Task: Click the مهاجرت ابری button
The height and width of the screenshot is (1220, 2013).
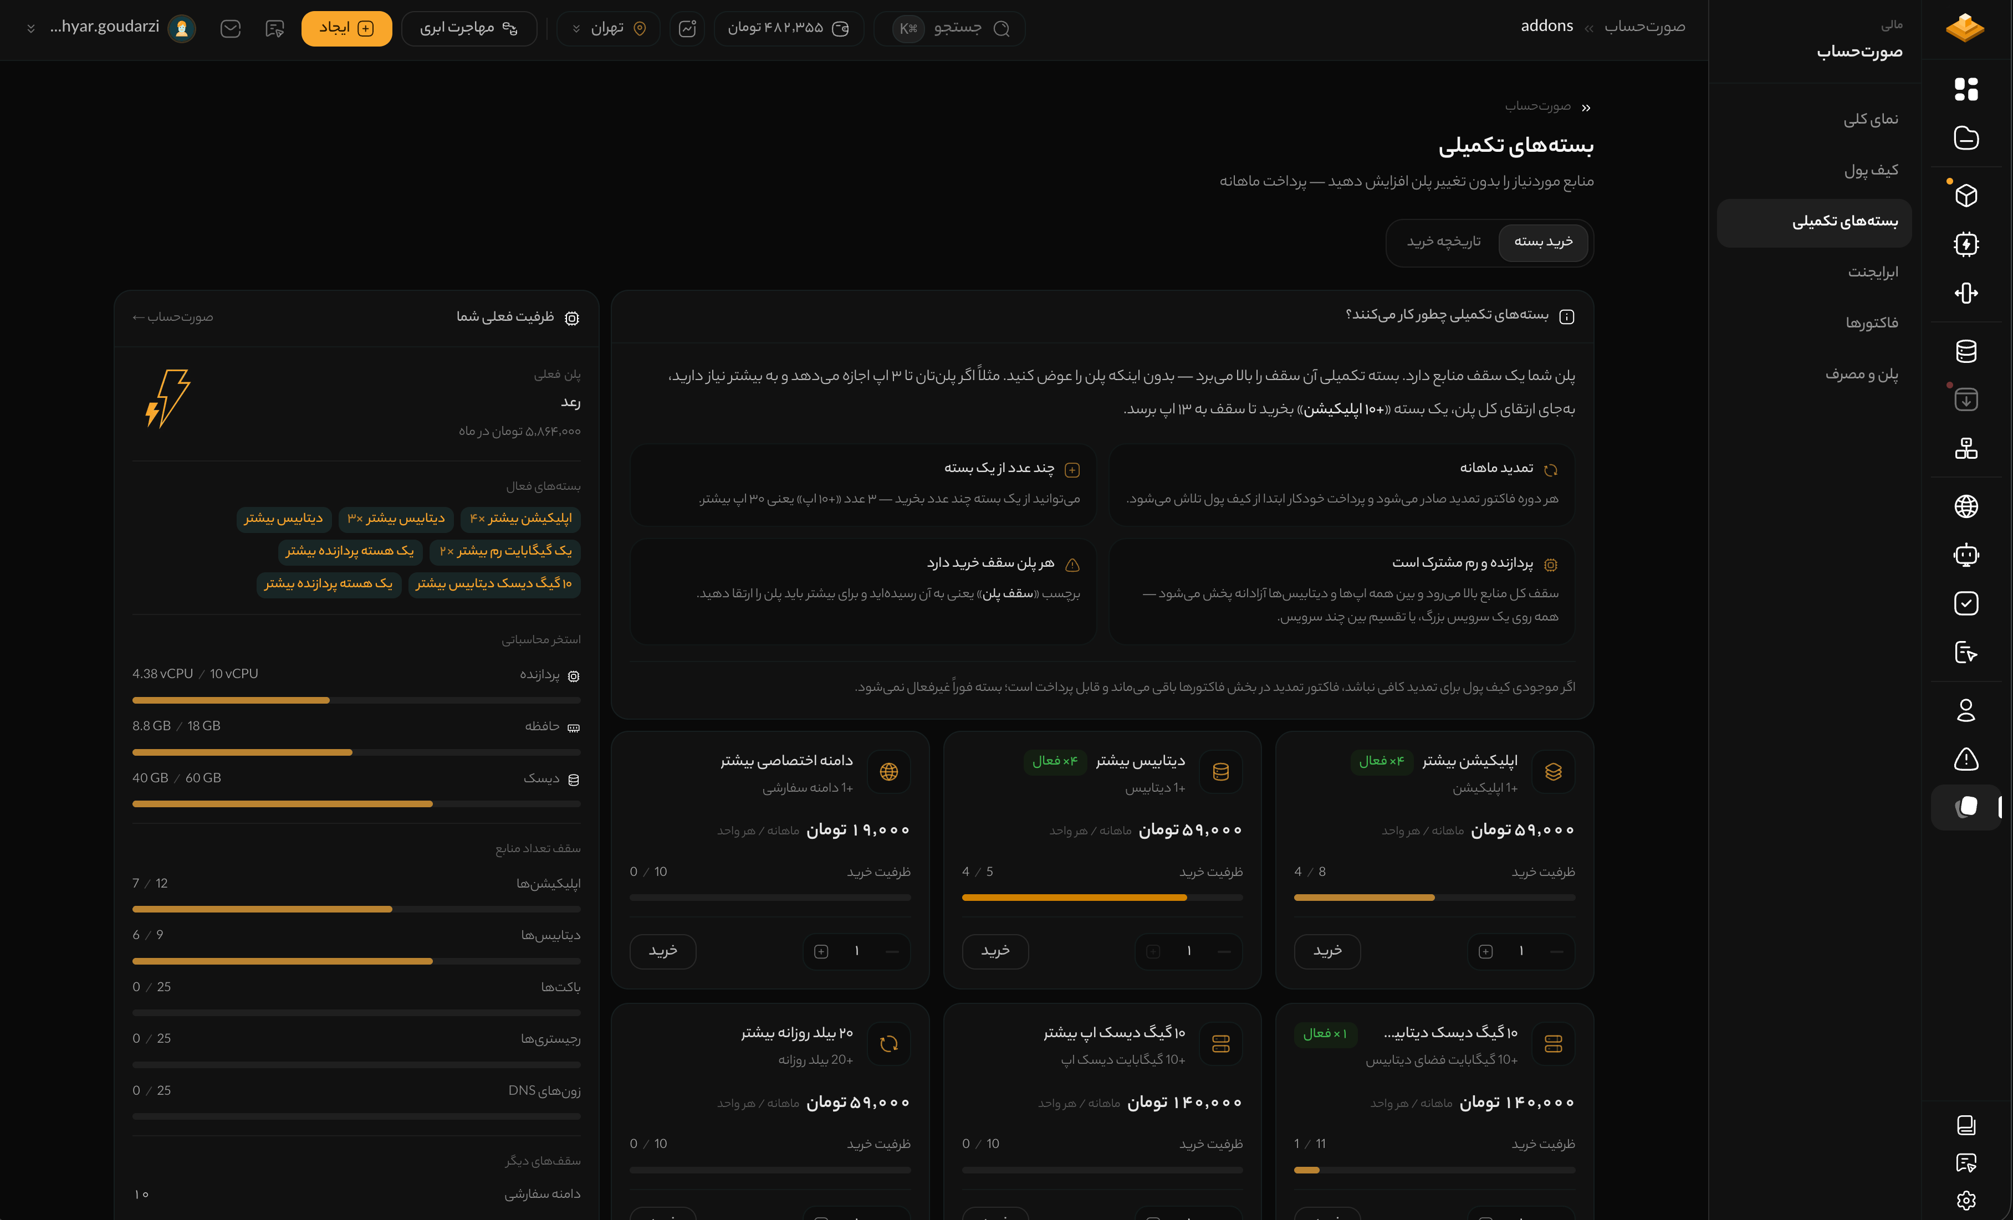Action: 469,29
